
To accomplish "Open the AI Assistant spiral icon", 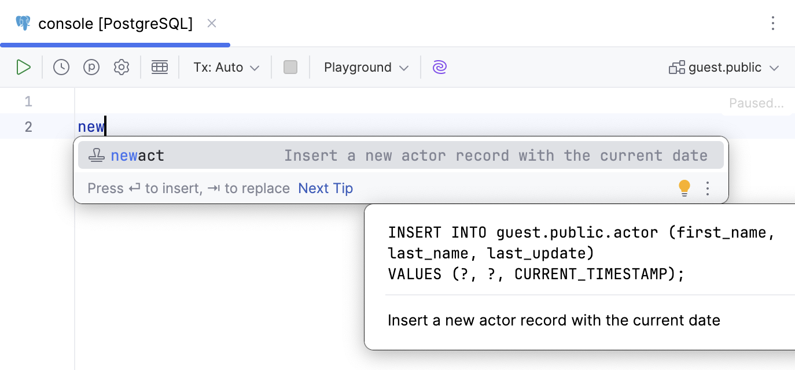I will pos(440,67).
